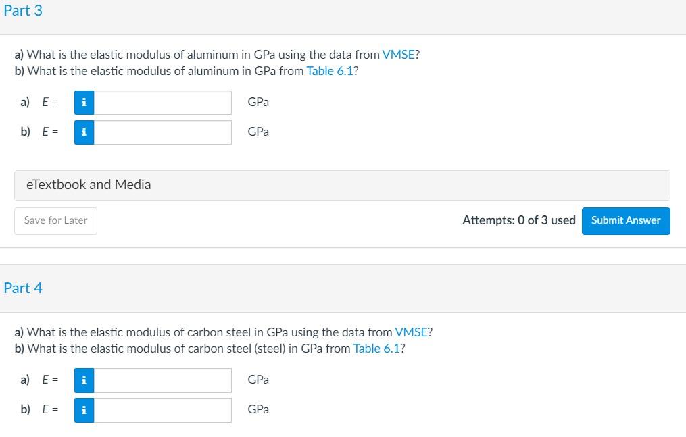Collapse the Part 4 section header
The image size is (686, 437).
23,288
